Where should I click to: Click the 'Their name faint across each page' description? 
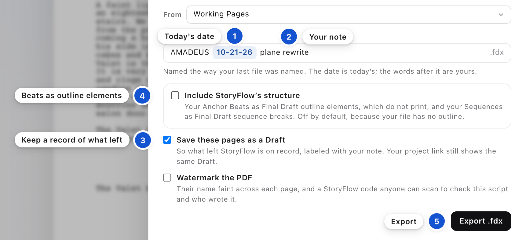[342, 194]
